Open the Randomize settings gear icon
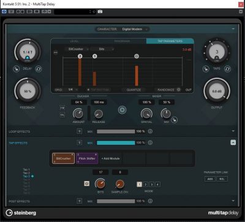The image size is (245, 222). [179, 89]
